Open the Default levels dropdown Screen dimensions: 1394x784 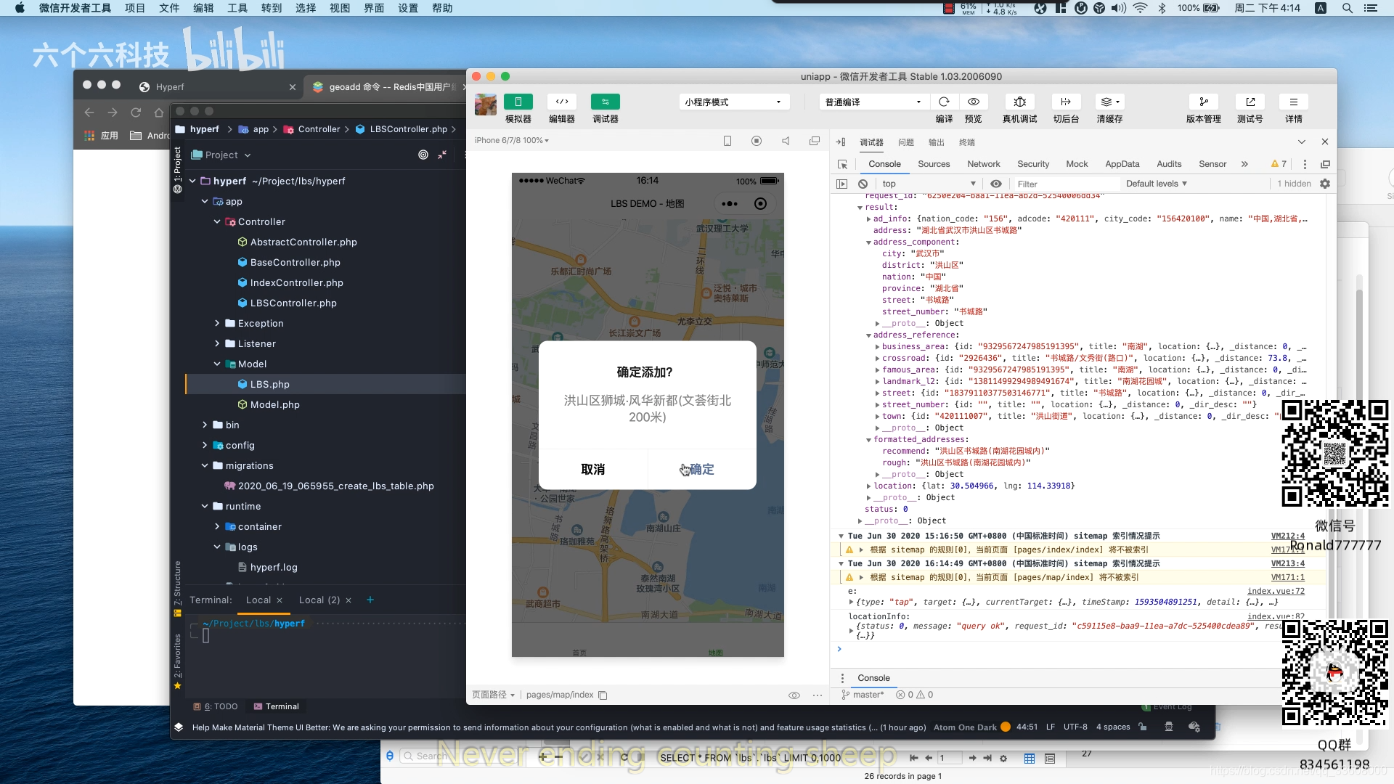tap(1156, 184)
